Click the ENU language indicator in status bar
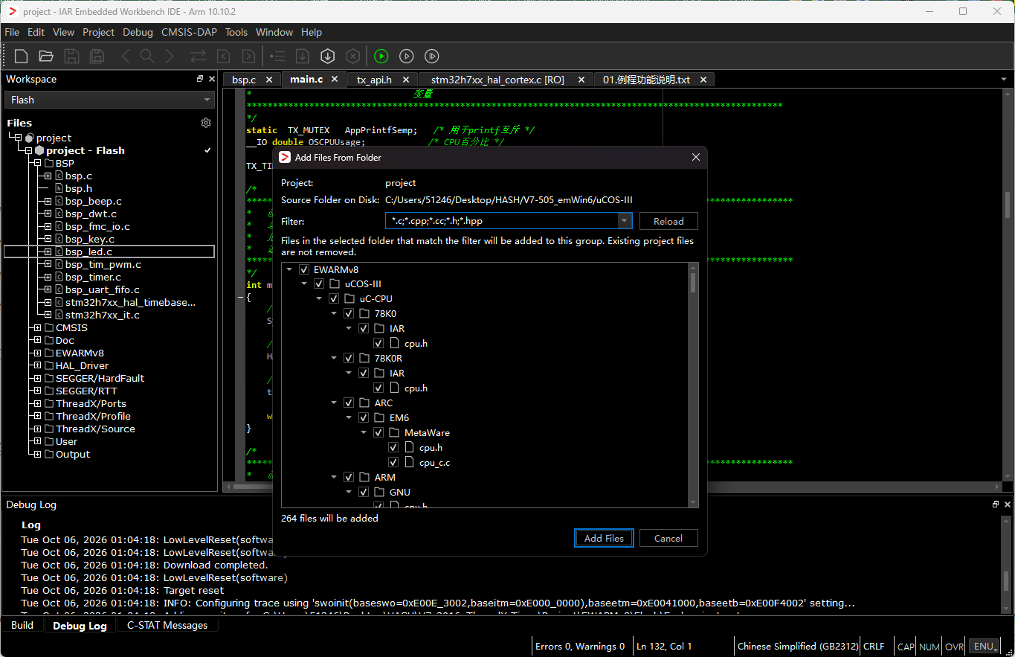 (985, 647)
